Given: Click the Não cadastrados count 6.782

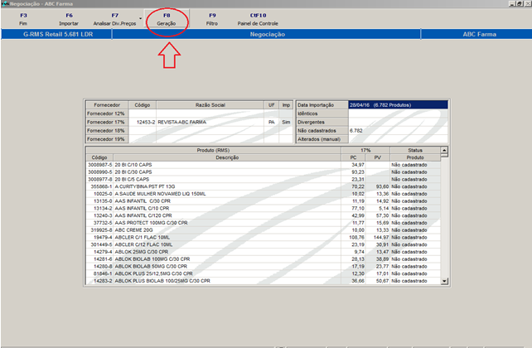Looking at the screenshot, I should click(356, 131).
